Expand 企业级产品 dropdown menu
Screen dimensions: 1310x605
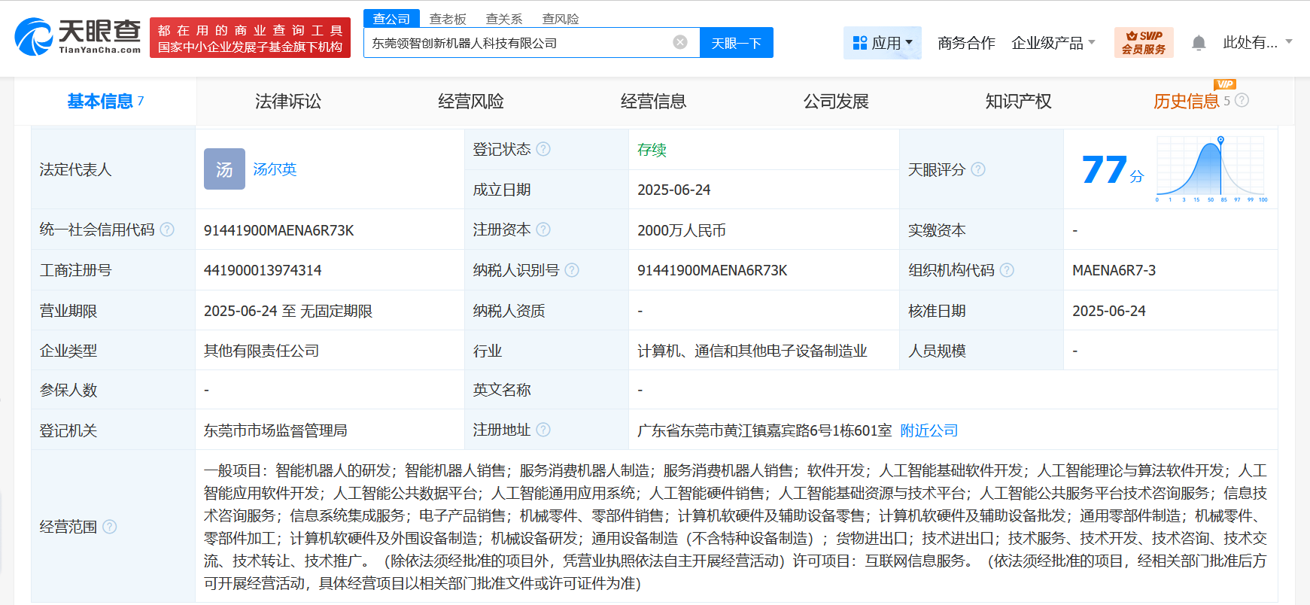[x=1053, y=43]
